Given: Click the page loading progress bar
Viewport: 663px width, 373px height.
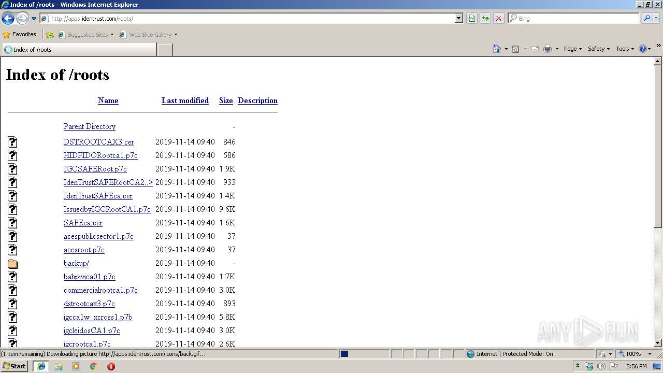Looking at the screenshot, I should coord(364,354).
